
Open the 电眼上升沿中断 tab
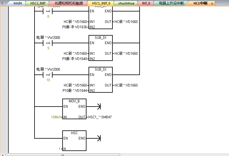171,3
